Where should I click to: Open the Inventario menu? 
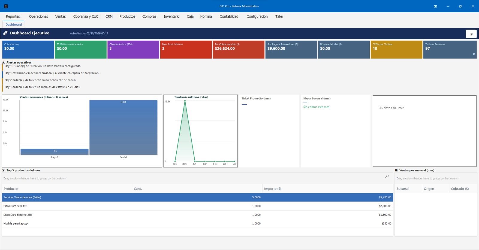click(x=172, y=16)
